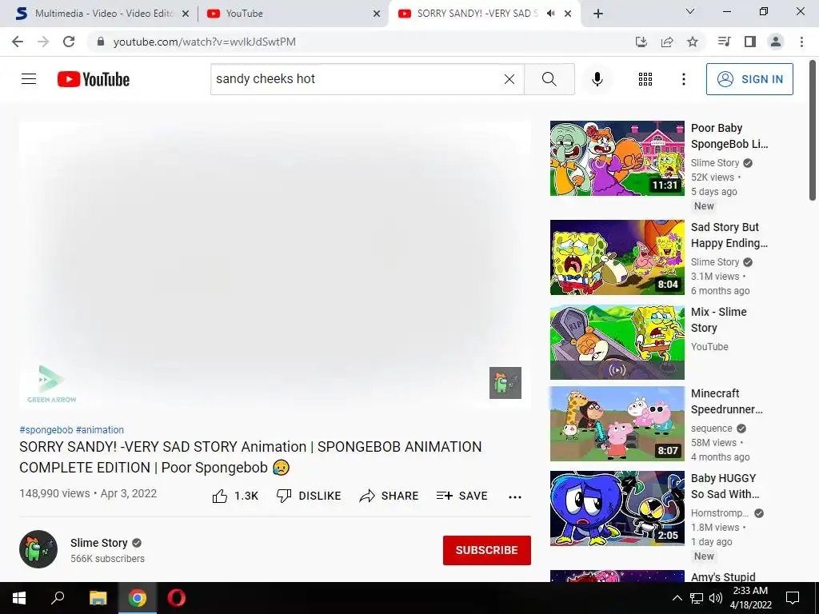This screenshot has height=614, width=819.
Task: Clear the search box with the X
Action: [x=509, y=79]
